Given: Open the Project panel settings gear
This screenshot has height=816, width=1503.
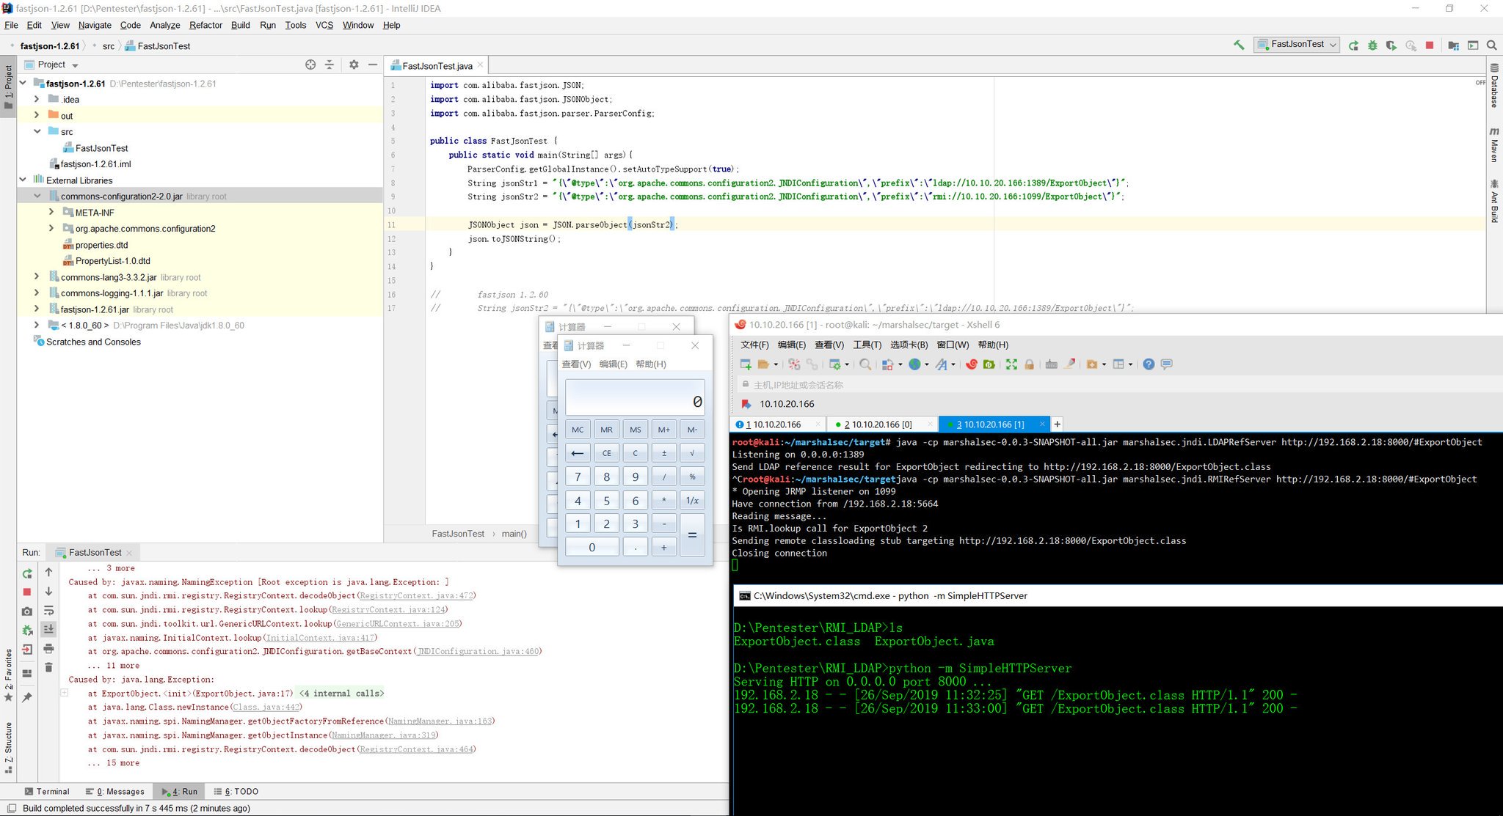Looking at the screenshot, I should click(x=353, y=65).
